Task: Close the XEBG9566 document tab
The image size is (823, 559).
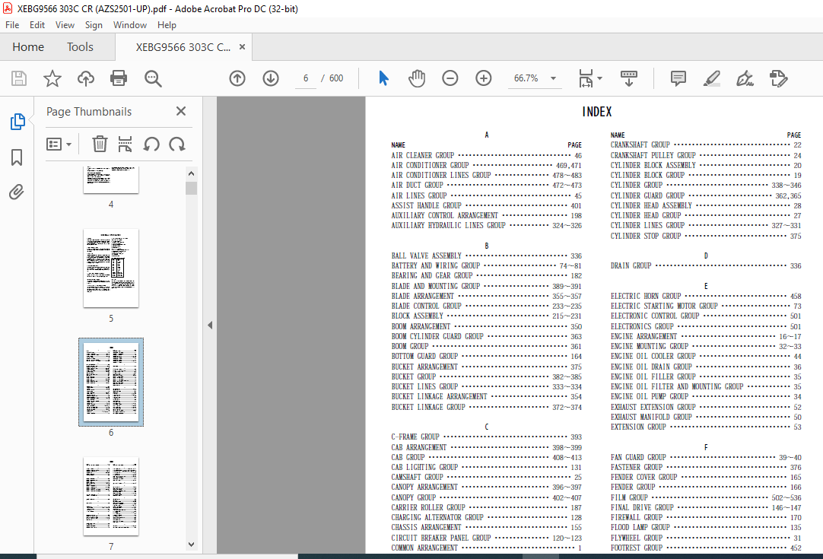Action: click(242, 46)
